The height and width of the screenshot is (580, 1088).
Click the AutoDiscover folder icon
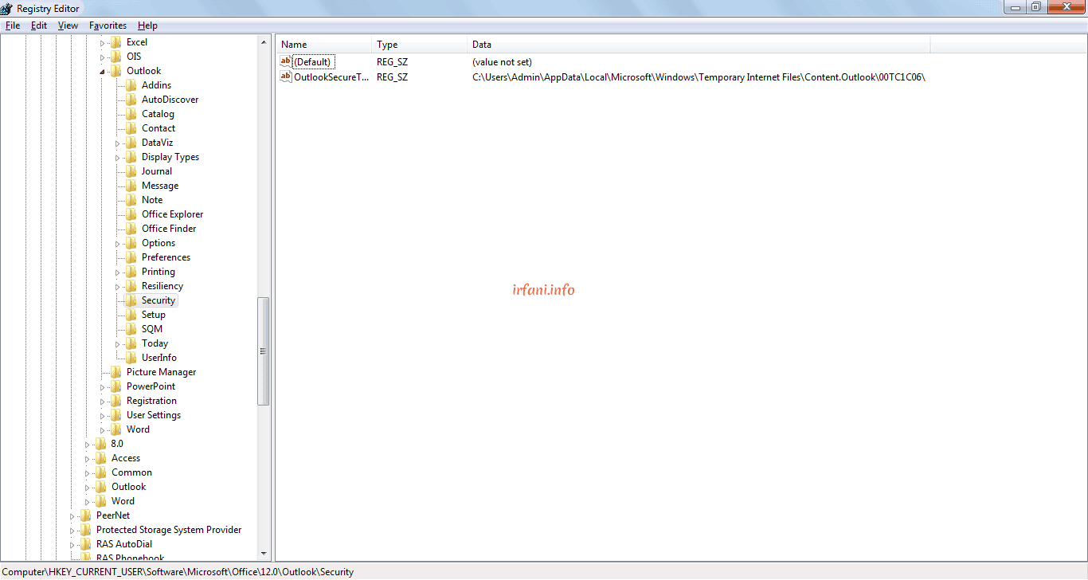[131, 100]
